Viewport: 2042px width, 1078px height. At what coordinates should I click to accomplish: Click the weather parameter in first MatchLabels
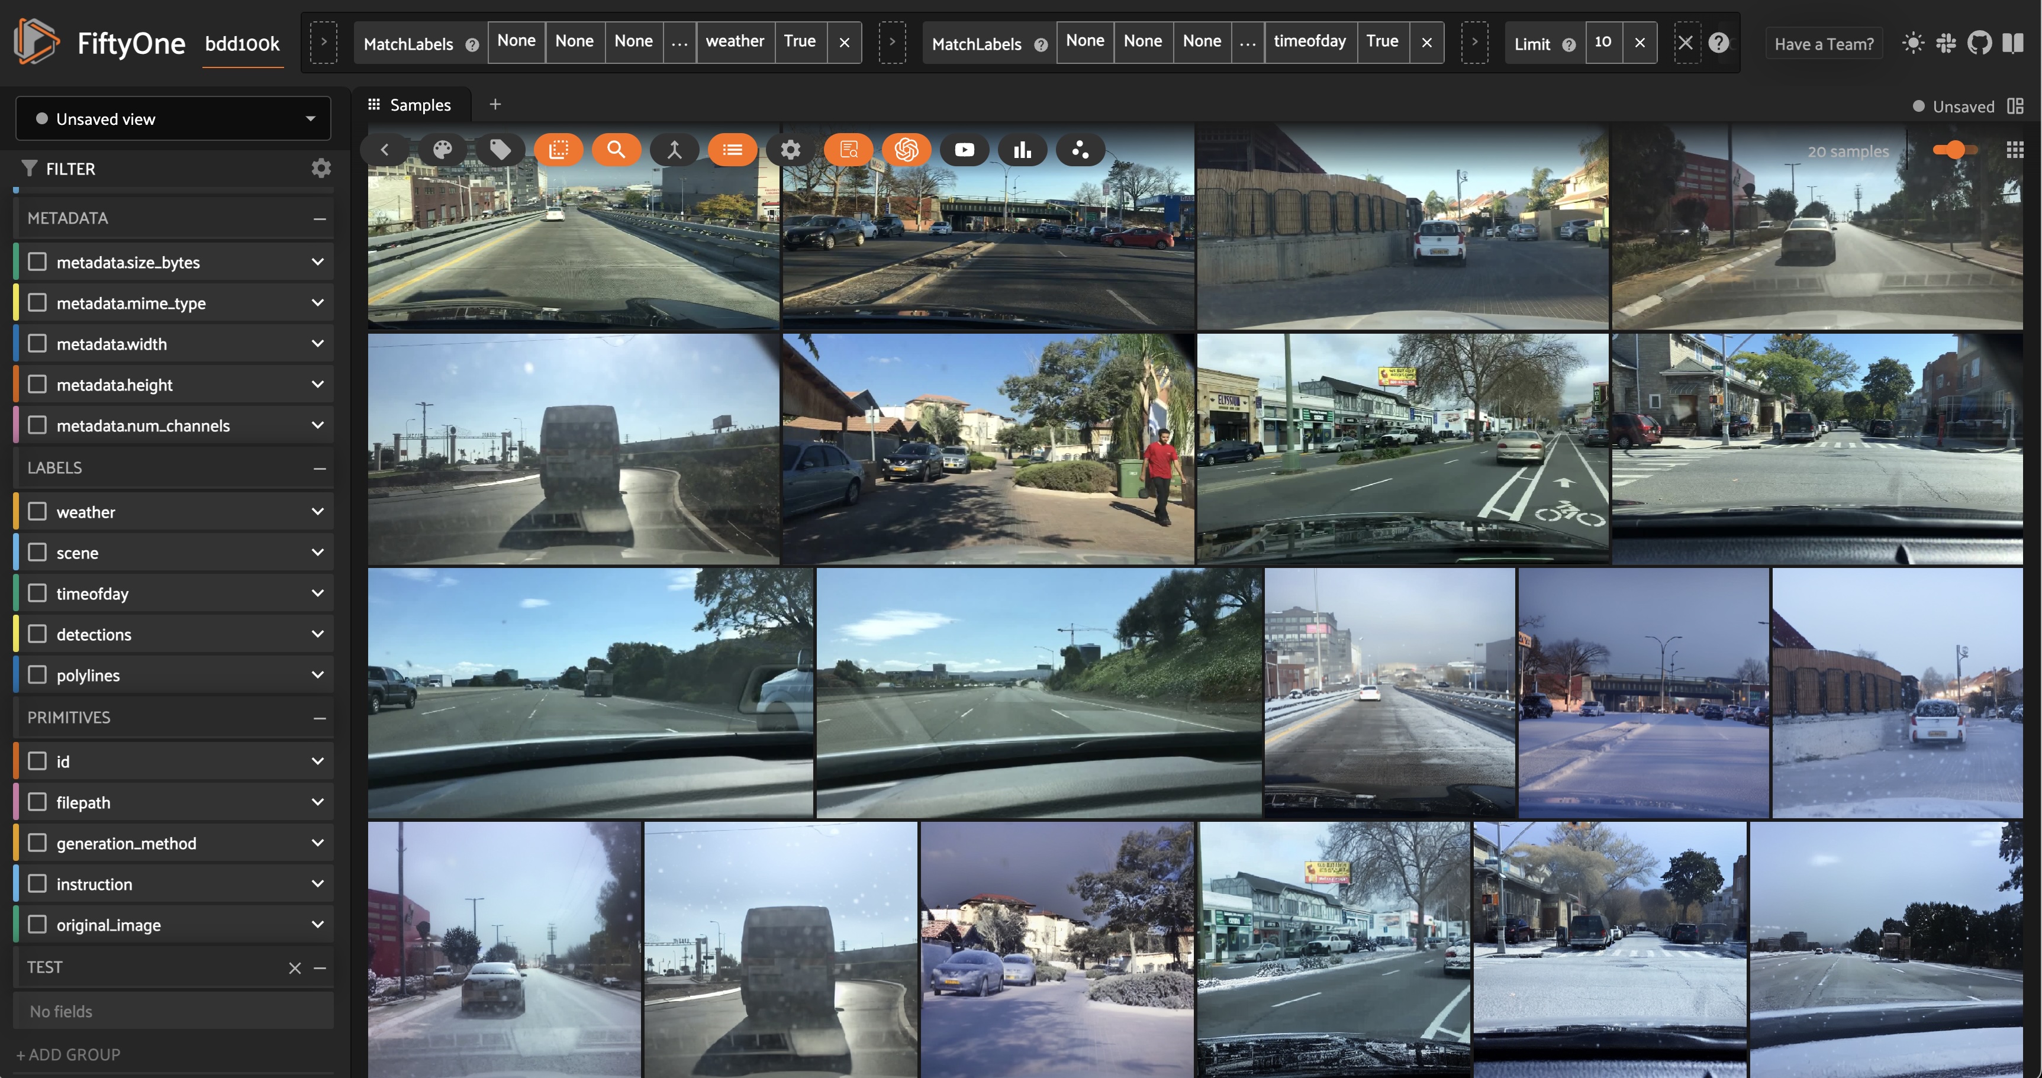pos(735,41)
